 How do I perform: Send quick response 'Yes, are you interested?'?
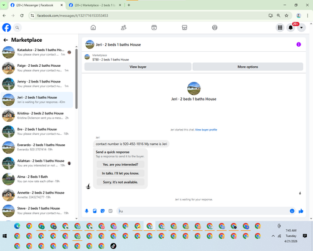click(x=120, y=164)
